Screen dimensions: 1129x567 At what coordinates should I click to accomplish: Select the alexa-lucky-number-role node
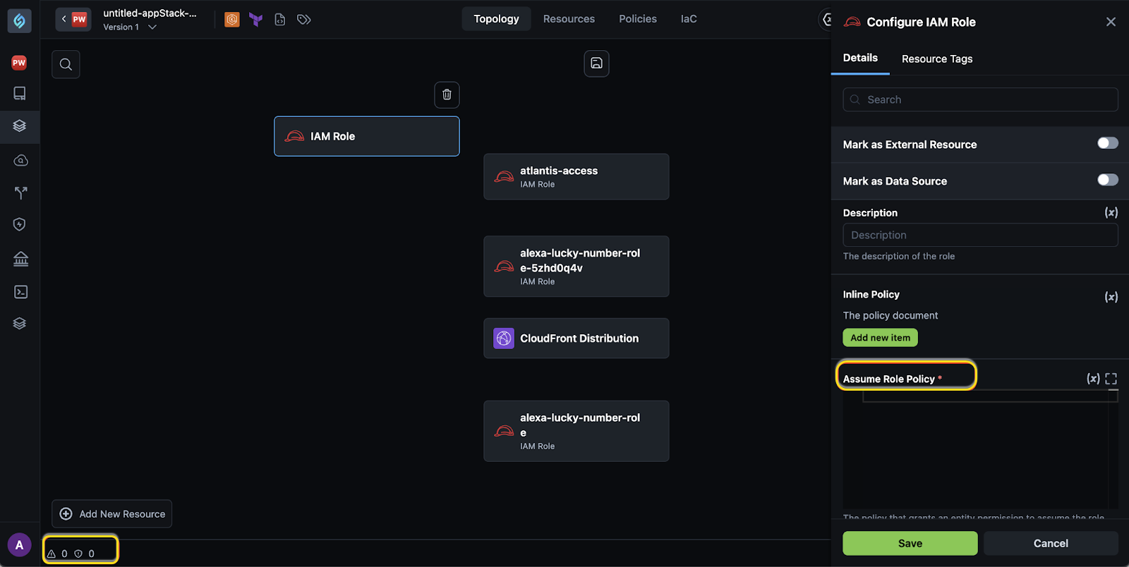coord(576,432)
